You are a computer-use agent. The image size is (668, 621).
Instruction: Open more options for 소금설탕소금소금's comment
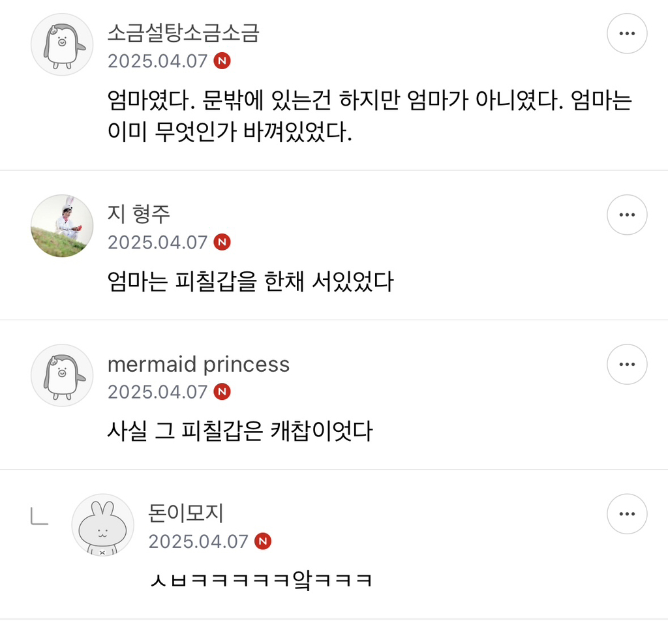point(627,33)
